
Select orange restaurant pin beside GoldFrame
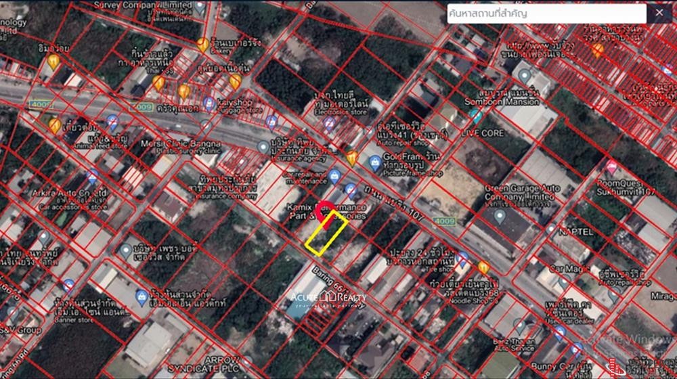[352, 158]
